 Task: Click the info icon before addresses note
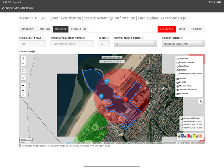pyautogui.click(x=20, y=146)
